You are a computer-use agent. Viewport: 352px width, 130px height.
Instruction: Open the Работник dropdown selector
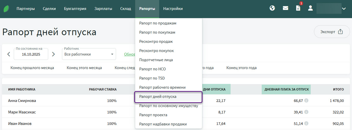[89, 54]
